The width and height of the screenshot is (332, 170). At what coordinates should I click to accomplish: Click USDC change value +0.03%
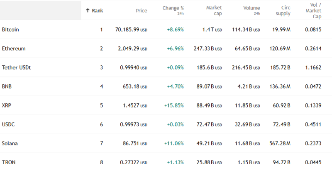[x=175, y=125]
